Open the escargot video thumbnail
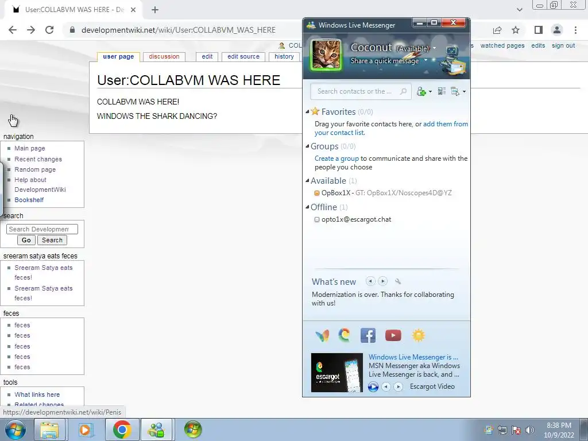The image size is (588, 441). [336, 372]
